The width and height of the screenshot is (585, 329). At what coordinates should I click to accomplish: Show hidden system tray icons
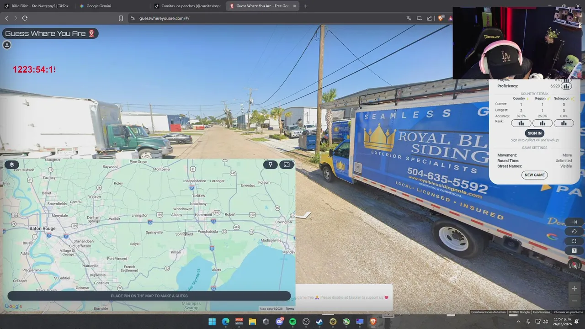coord(518,322)
